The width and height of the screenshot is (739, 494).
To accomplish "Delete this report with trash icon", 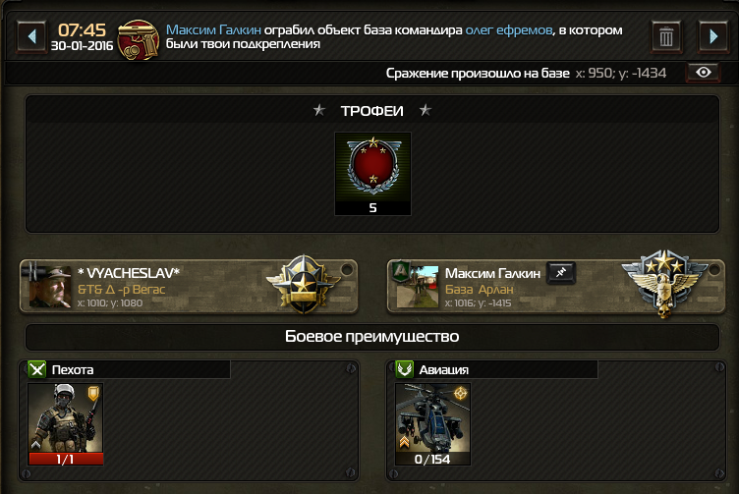I will click(666, 36).
